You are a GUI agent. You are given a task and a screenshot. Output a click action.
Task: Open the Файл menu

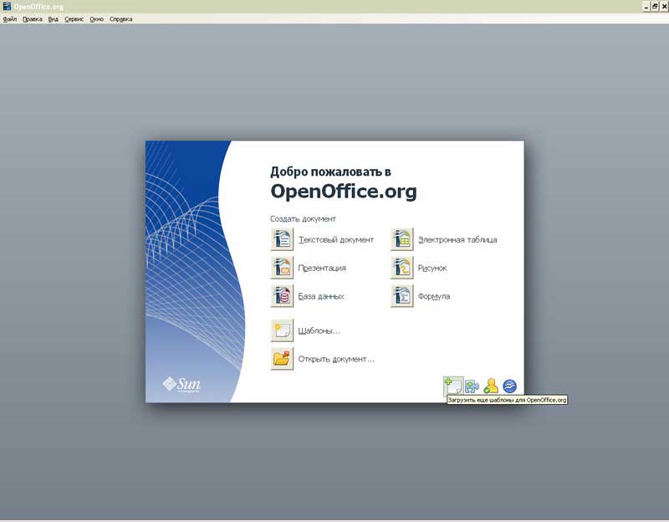10,19
